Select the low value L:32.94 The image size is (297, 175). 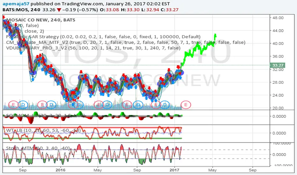tap(150, 10)
